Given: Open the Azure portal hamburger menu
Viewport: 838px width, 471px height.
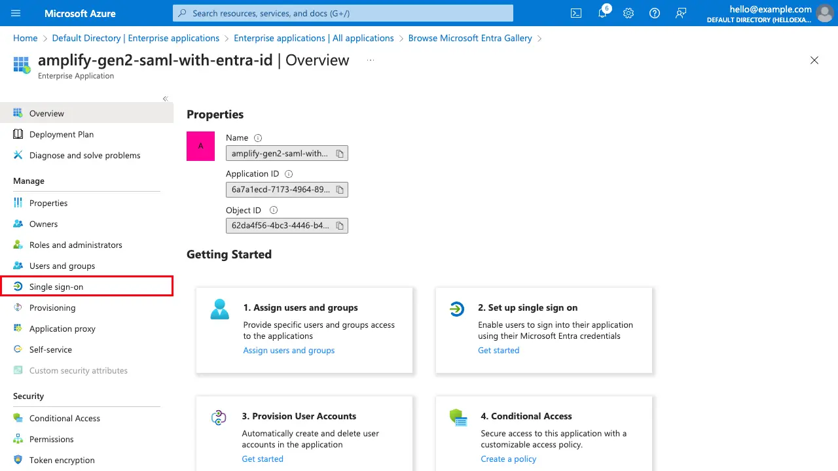Looking at the screenshot, I should [x=16, y=13].
